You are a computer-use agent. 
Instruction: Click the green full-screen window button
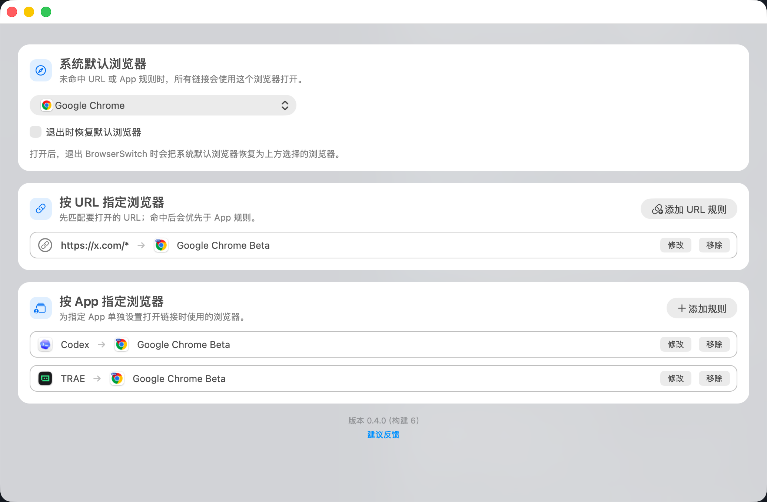[46, 12]
